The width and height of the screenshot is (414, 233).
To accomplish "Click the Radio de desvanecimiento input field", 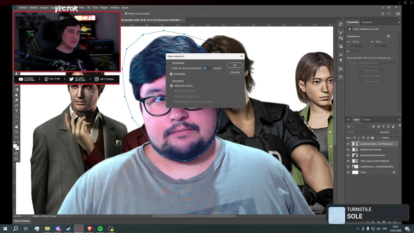I will tap(207, 68).
